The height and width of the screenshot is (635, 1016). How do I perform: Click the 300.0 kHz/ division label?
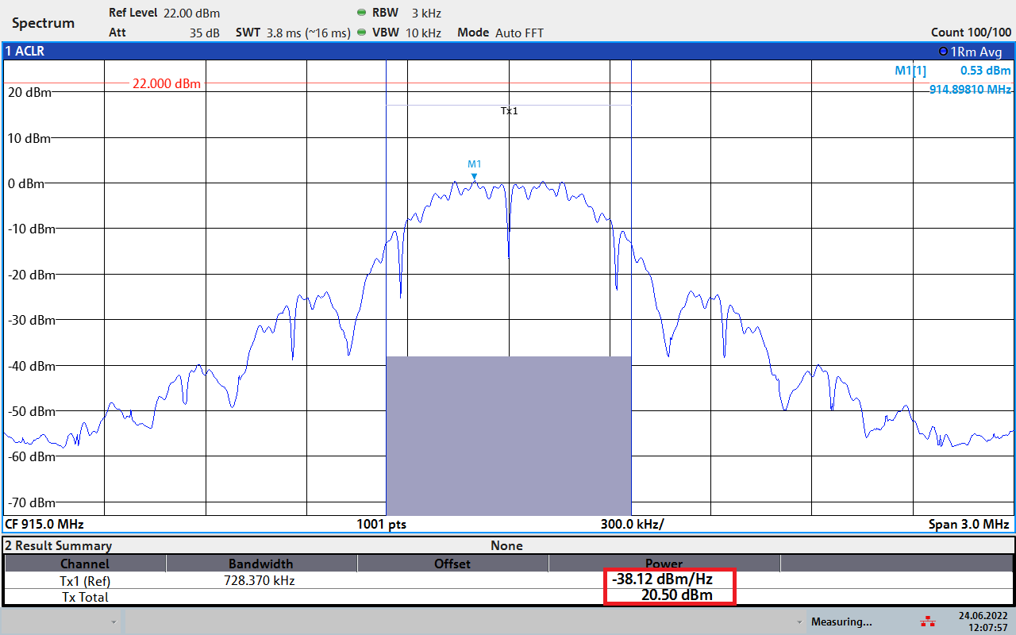(632, 525)
